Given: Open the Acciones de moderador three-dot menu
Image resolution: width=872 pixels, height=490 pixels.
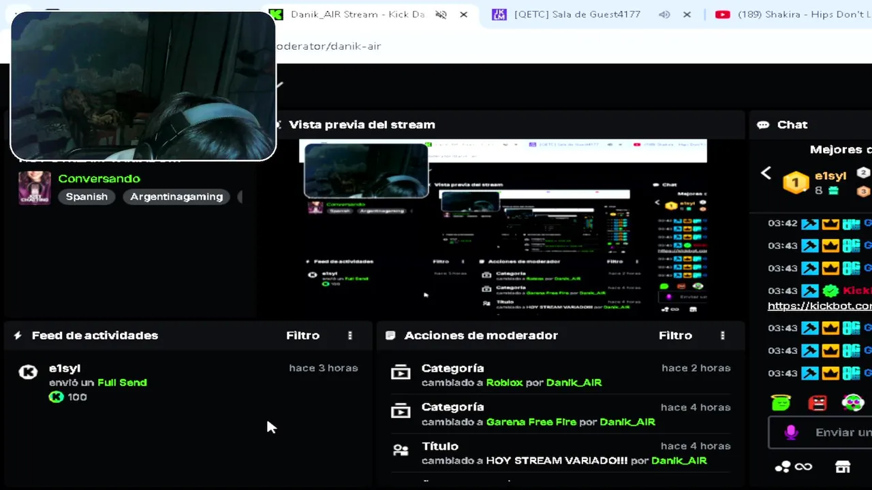Looking at the screenshot, I should pos(723,336).
